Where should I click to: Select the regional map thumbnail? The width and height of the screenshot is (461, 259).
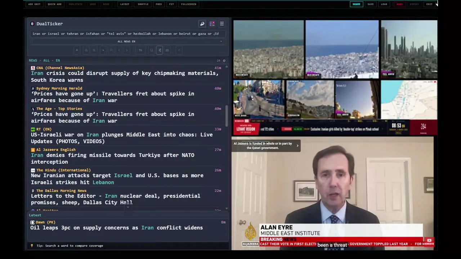point(409,99)
